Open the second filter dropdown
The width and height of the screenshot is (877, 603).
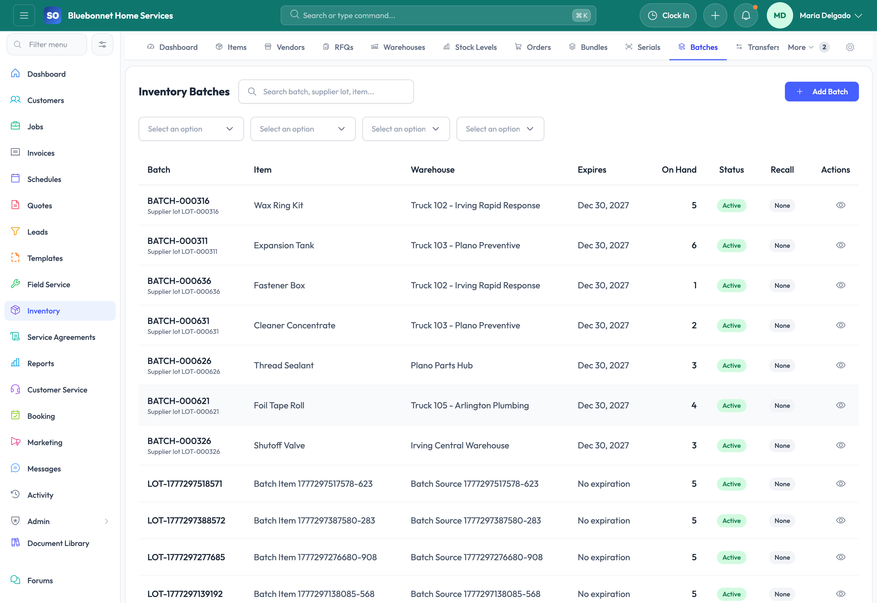click(x=303, y=129)
